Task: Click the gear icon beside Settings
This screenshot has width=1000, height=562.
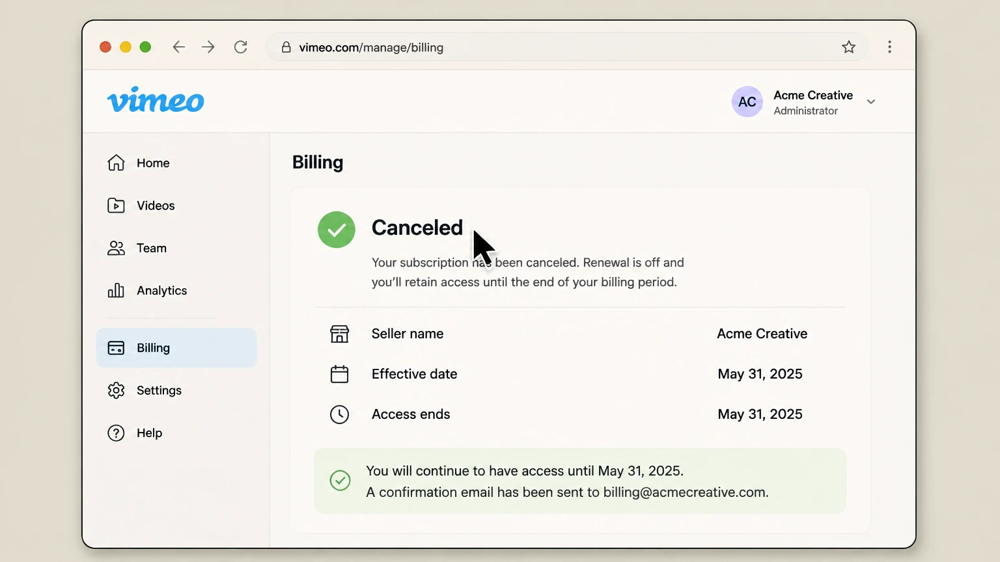Action: coord(116,390)
